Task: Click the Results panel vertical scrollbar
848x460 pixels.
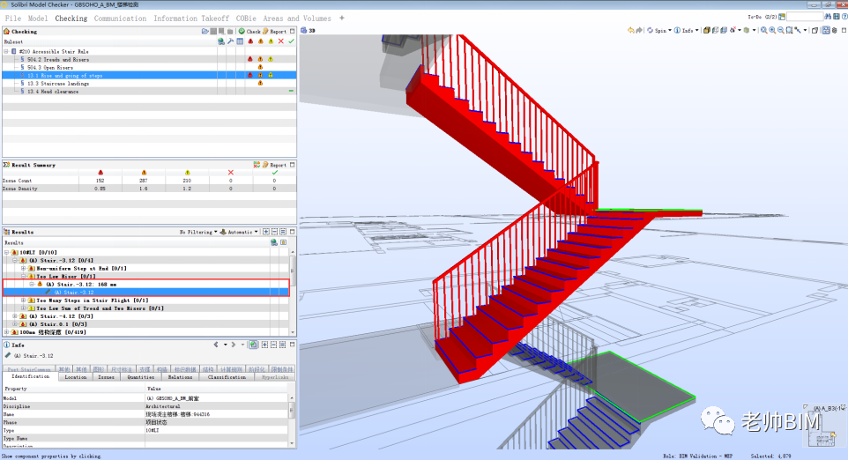Action: 293,292
